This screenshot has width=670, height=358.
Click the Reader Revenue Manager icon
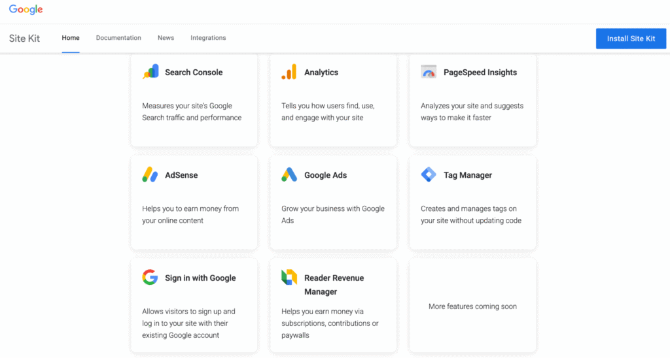pyautogui.click(x=289, y=278)
